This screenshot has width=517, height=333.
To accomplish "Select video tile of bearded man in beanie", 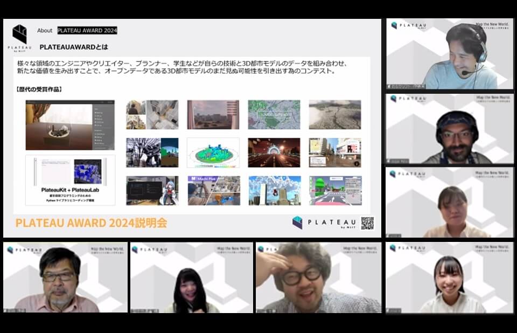I will click(x=450, y=129).
